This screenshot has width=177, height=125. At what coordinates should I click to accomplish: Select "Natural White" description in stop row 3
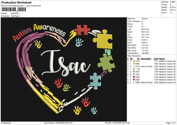[x=147, y=66]
